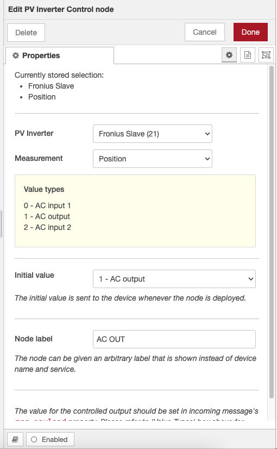Click the '0 - AC input 1' value type

[47, 205]
